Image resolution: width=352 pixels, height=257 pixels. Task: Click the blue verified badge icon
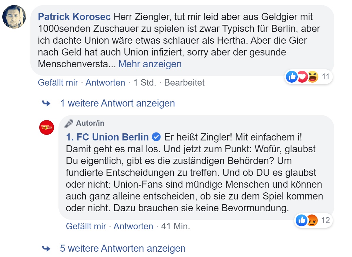(156, 137)
